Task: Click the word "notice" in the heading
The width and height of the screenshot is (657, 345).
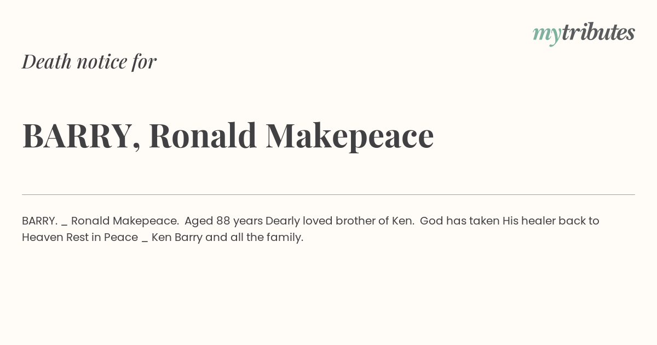Action: (102, 62)
